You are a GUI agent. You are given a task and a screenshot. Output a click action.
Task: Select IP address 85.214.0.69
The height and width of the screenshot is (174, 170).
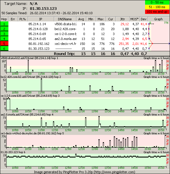(x=37, y=34)
